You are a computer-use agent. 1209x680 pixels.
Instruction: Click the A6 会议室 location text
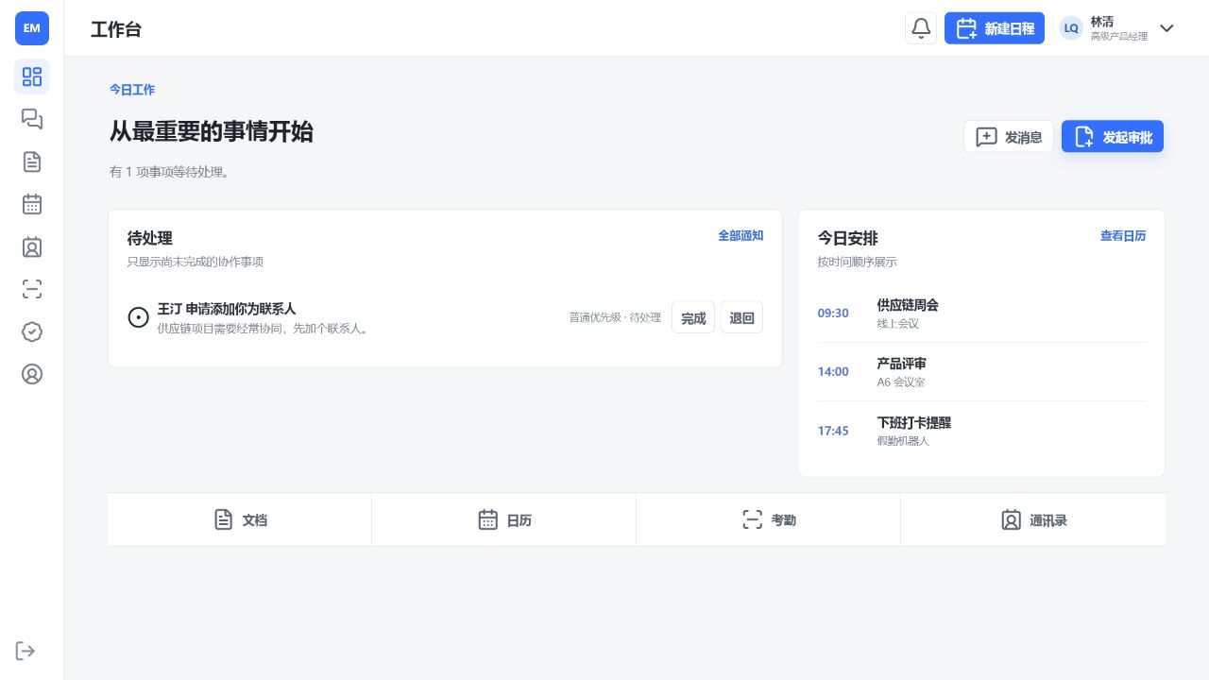[x=901, y=382]
